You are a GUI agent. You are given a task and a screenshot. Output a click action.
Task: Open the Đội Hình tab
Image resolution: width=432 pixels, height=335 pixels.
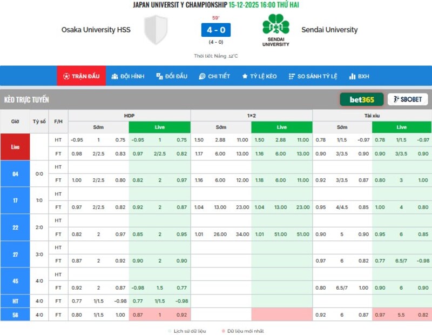[x=127, y=76]
